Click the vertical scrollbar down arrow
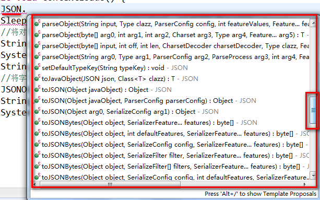Viewport: 320px width, 200px height. [313, 175]
